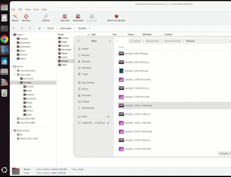Viewport: 231px width, 177px height.
Task: Eject the Data drive in Files sidebar
Action: click(x=108, y=117)
